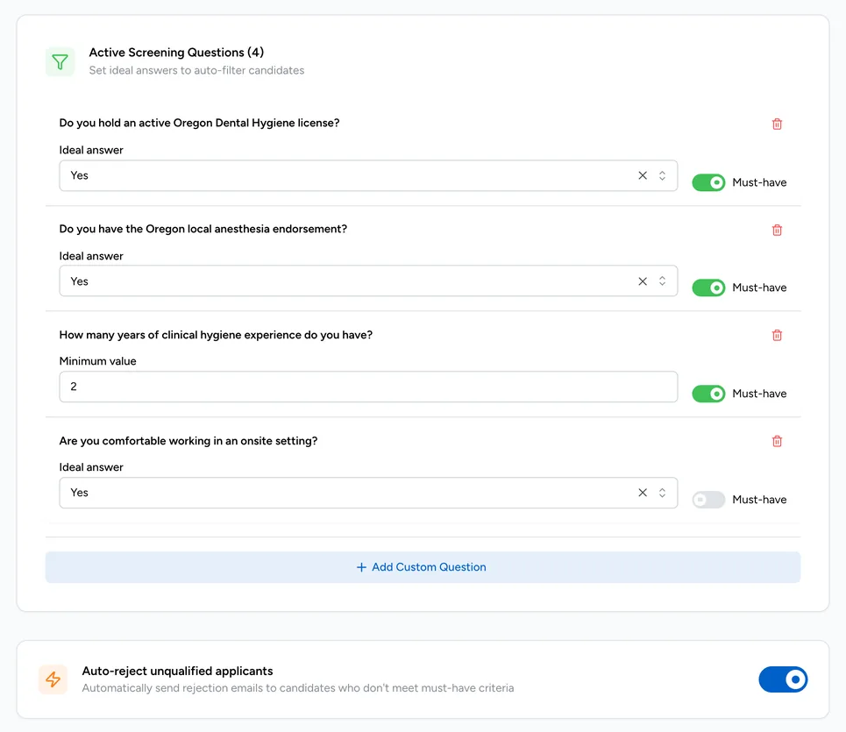846x732 pixels.
Task: Open the license ideal answer dropdown arrows
Action: coord(662,175)
